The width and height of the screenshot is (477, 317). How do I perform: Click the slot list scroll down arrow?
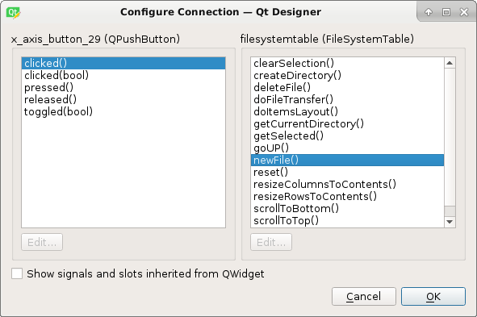pyautogui.click(x=450, y=222)
